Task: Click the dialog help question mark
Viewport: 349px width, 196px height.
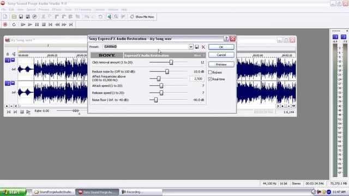Action: (x=226, y=39)
